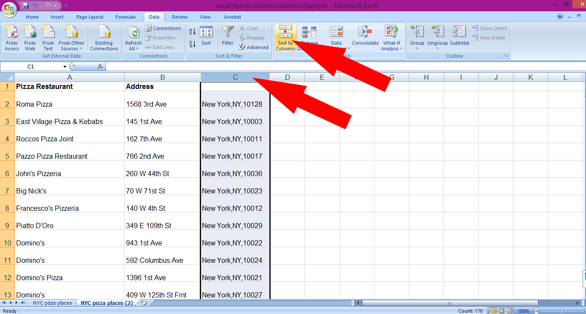Click the Subtotal button
The image size is (586, 314).
(460, 36)
